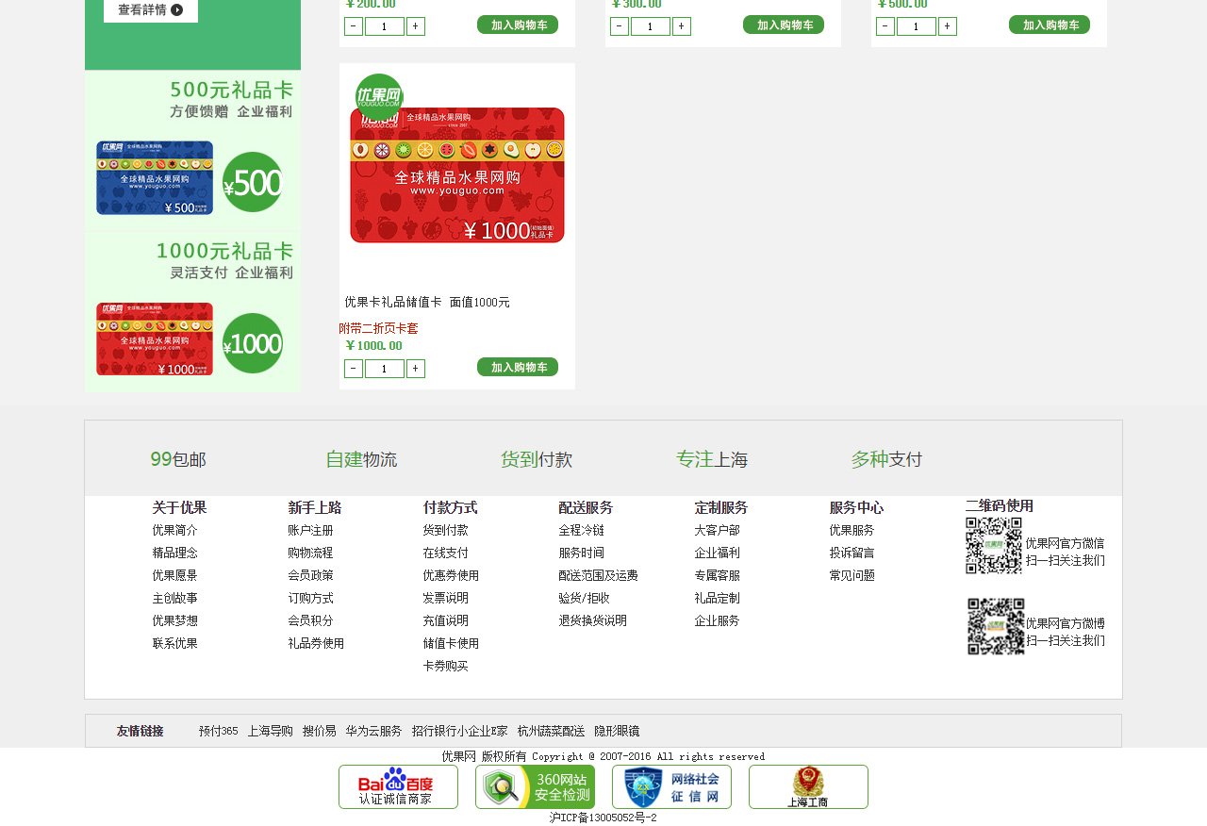Click the Baidu certified merchant badge
The image size is (1207, 826).
point(398,786)
